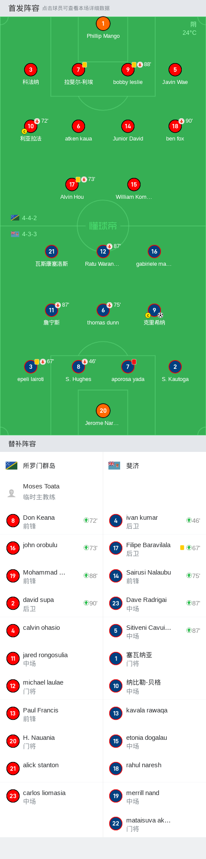Open William Kom… number 15 player
206x859 pixels.
click(x=134, y=184)
